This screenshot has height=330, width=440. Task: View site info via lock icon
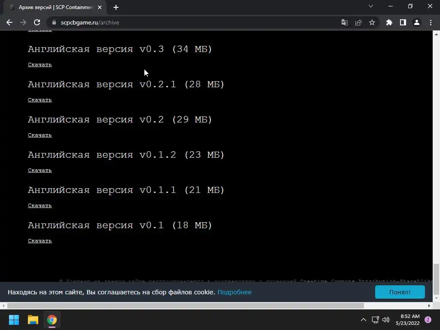54,22
